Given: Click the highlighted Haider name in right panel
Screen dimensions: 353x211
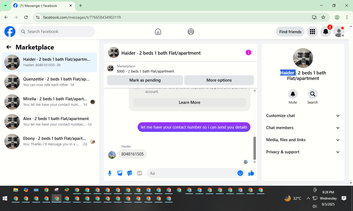Looking at the screenshot, I should pos(287,73).
